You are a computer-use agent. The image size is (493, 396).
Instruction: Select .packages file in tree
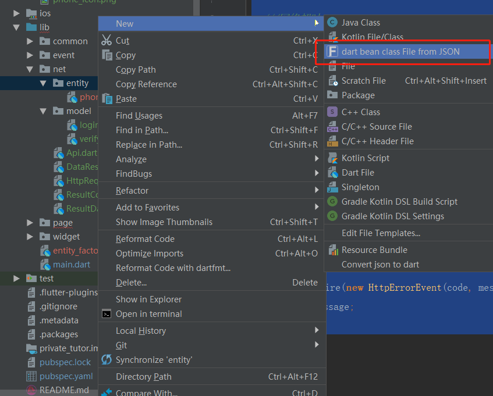click(58, 334)
